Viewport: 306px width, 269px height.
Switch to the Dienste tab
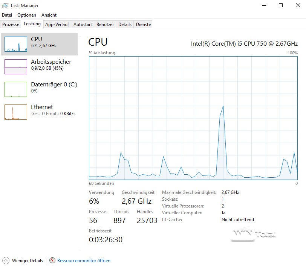click(143, 25)
